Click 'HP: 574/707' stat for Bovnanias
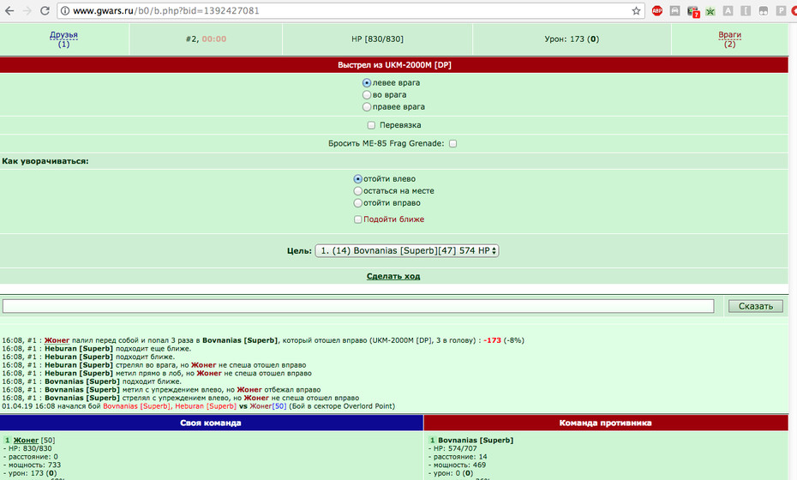 pos(452,448)
